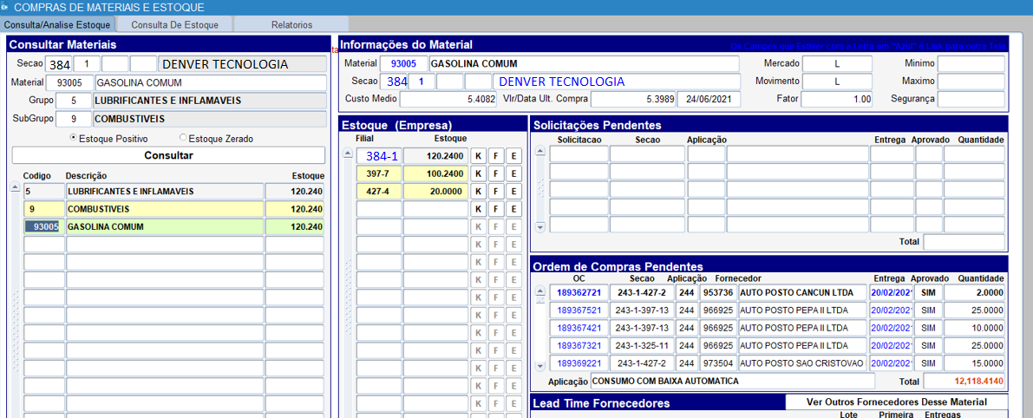Screen dimensions: 1033x418
Task: Click E button for filial 384-1
Action: tap(513, 156)
